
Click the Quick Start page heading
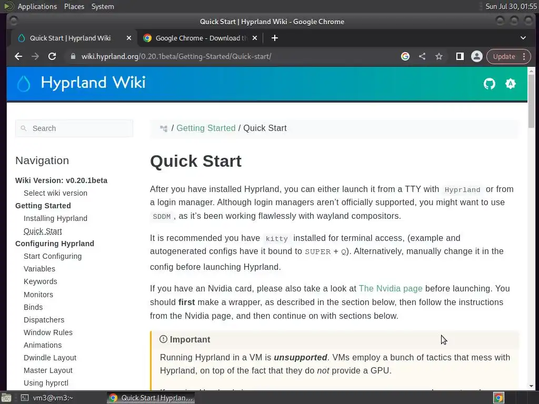pyautogui.click(x=196, y=161)
